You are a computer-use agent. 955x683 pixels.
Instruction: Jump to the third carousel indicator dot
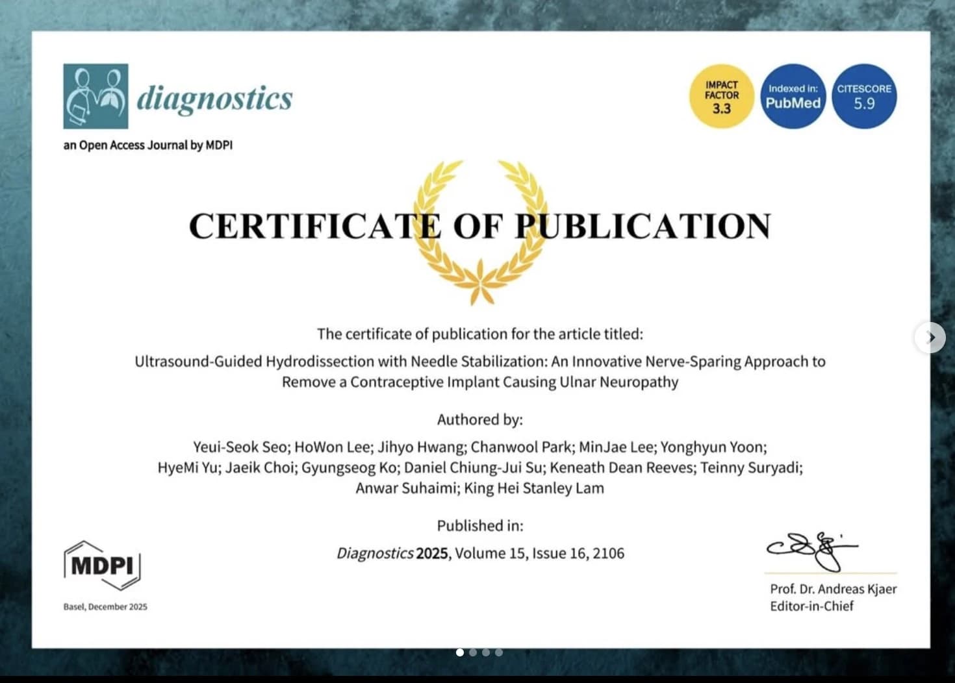[486, 652]
